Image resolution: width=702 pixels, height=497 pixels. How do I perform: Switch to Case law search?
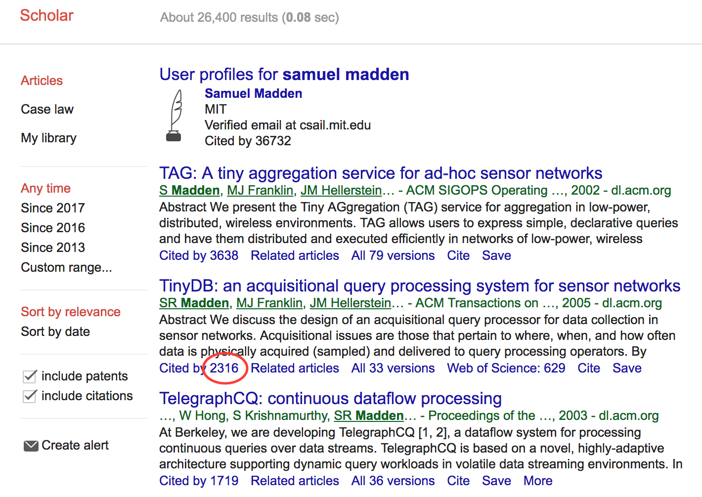pos(47,109)
